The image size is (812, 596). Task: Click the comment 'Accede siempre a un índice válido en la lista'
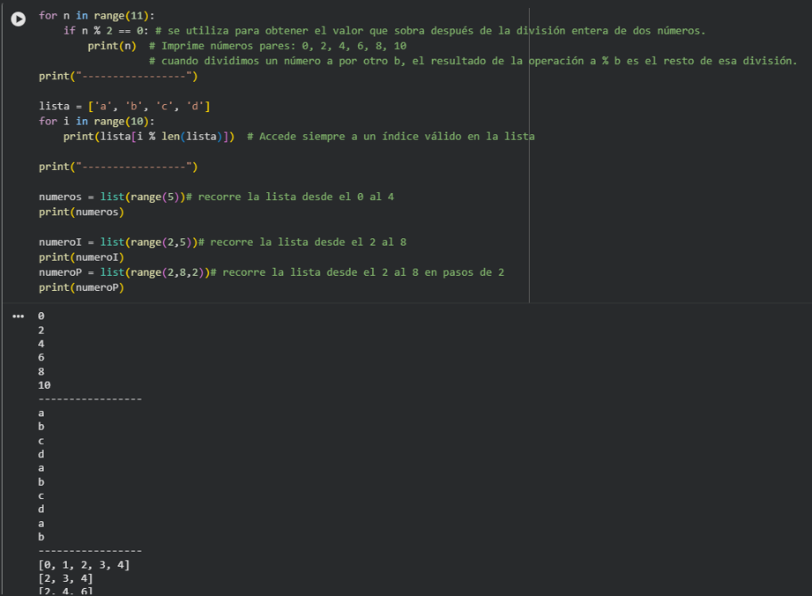(x=391, y=136)
